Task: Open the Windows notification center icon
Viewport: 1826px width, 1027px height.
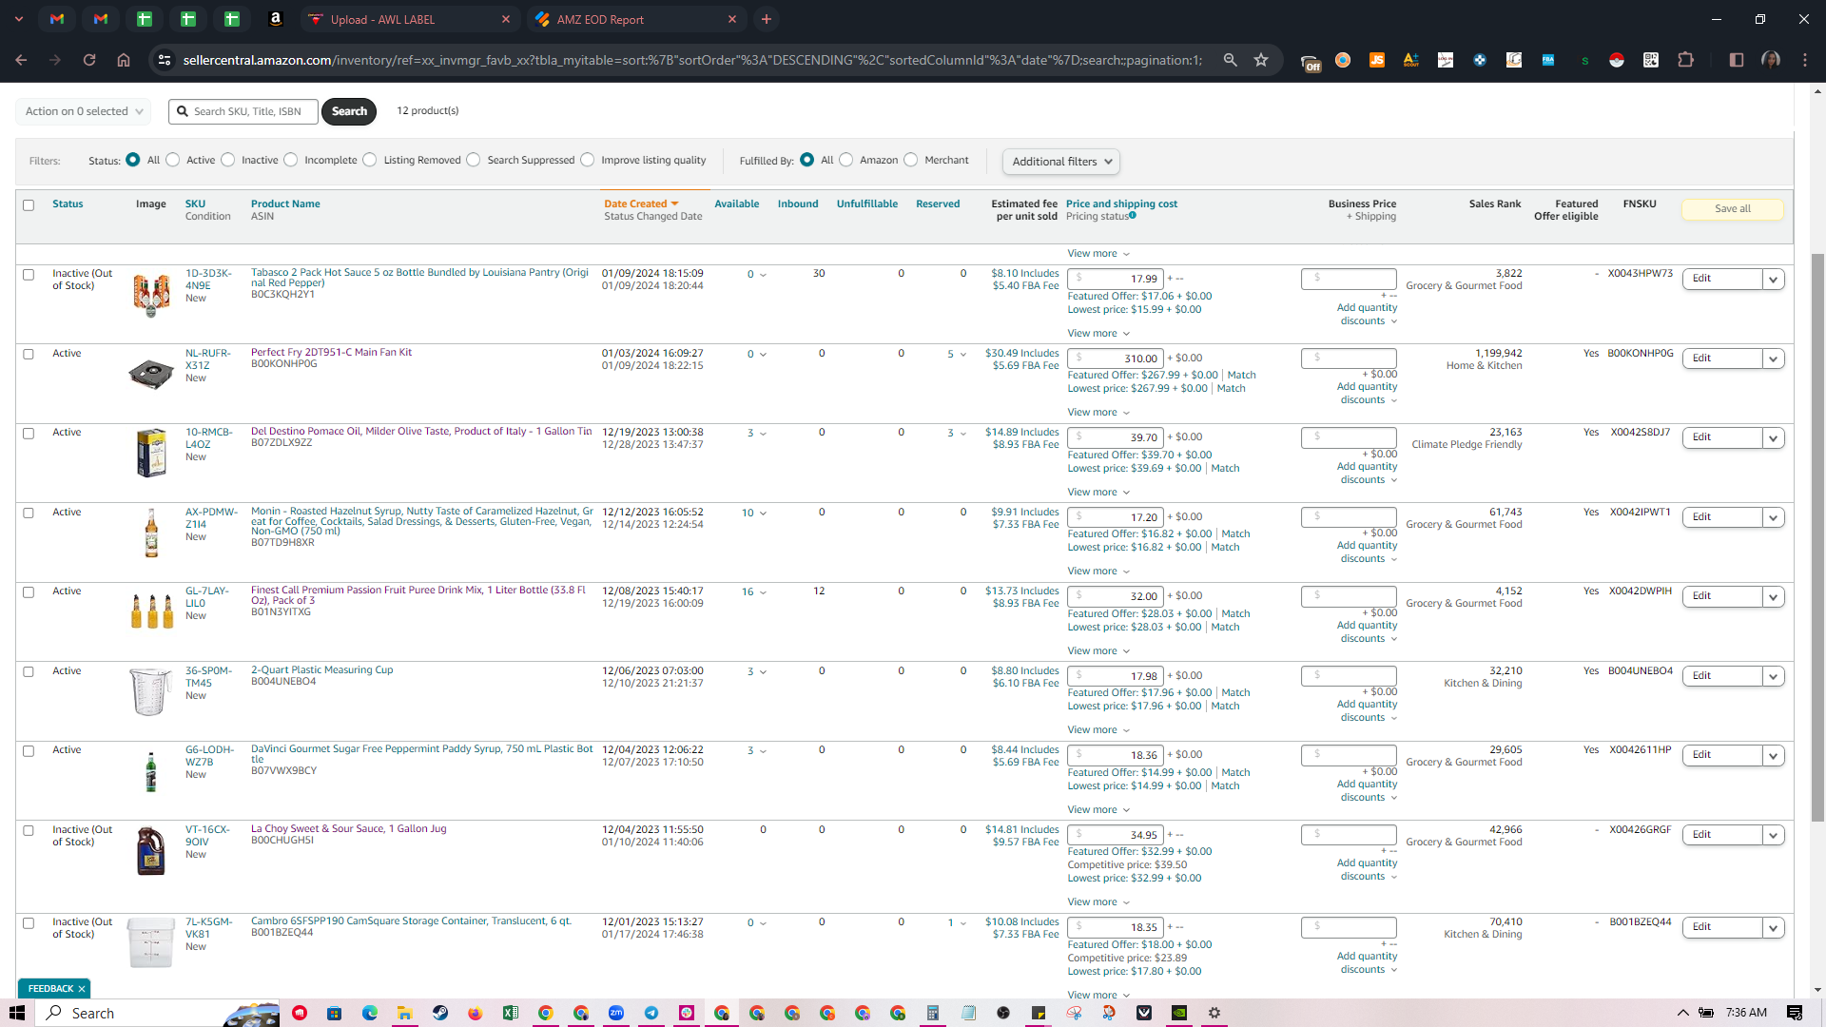Action: pos(1795,1013)
